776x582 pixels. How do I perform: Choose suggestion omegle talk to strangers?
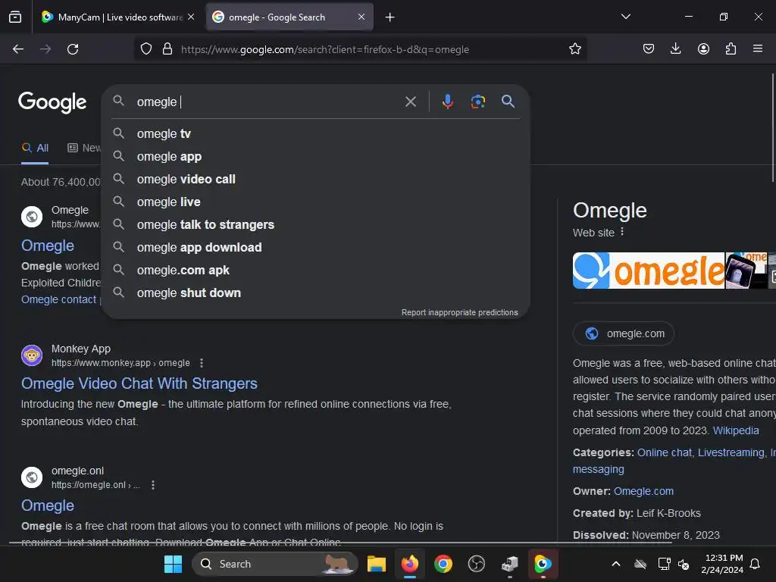point(315,224)
